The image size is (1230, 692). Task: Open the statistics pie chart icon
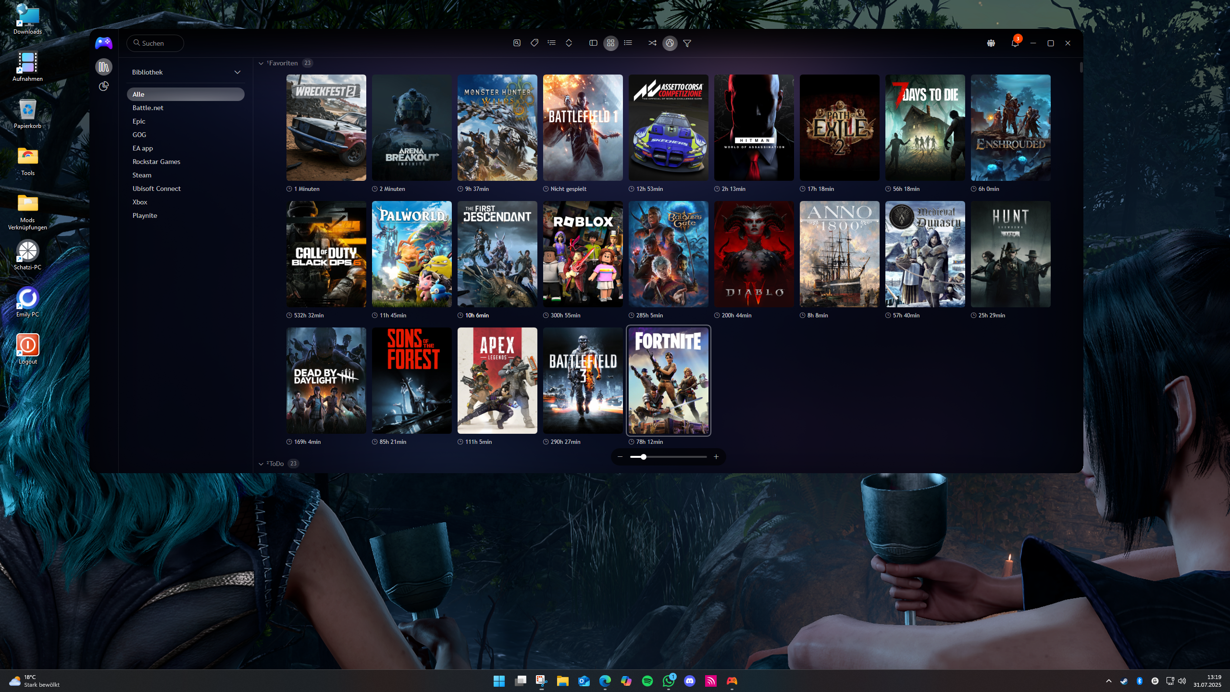coord(104,87)
